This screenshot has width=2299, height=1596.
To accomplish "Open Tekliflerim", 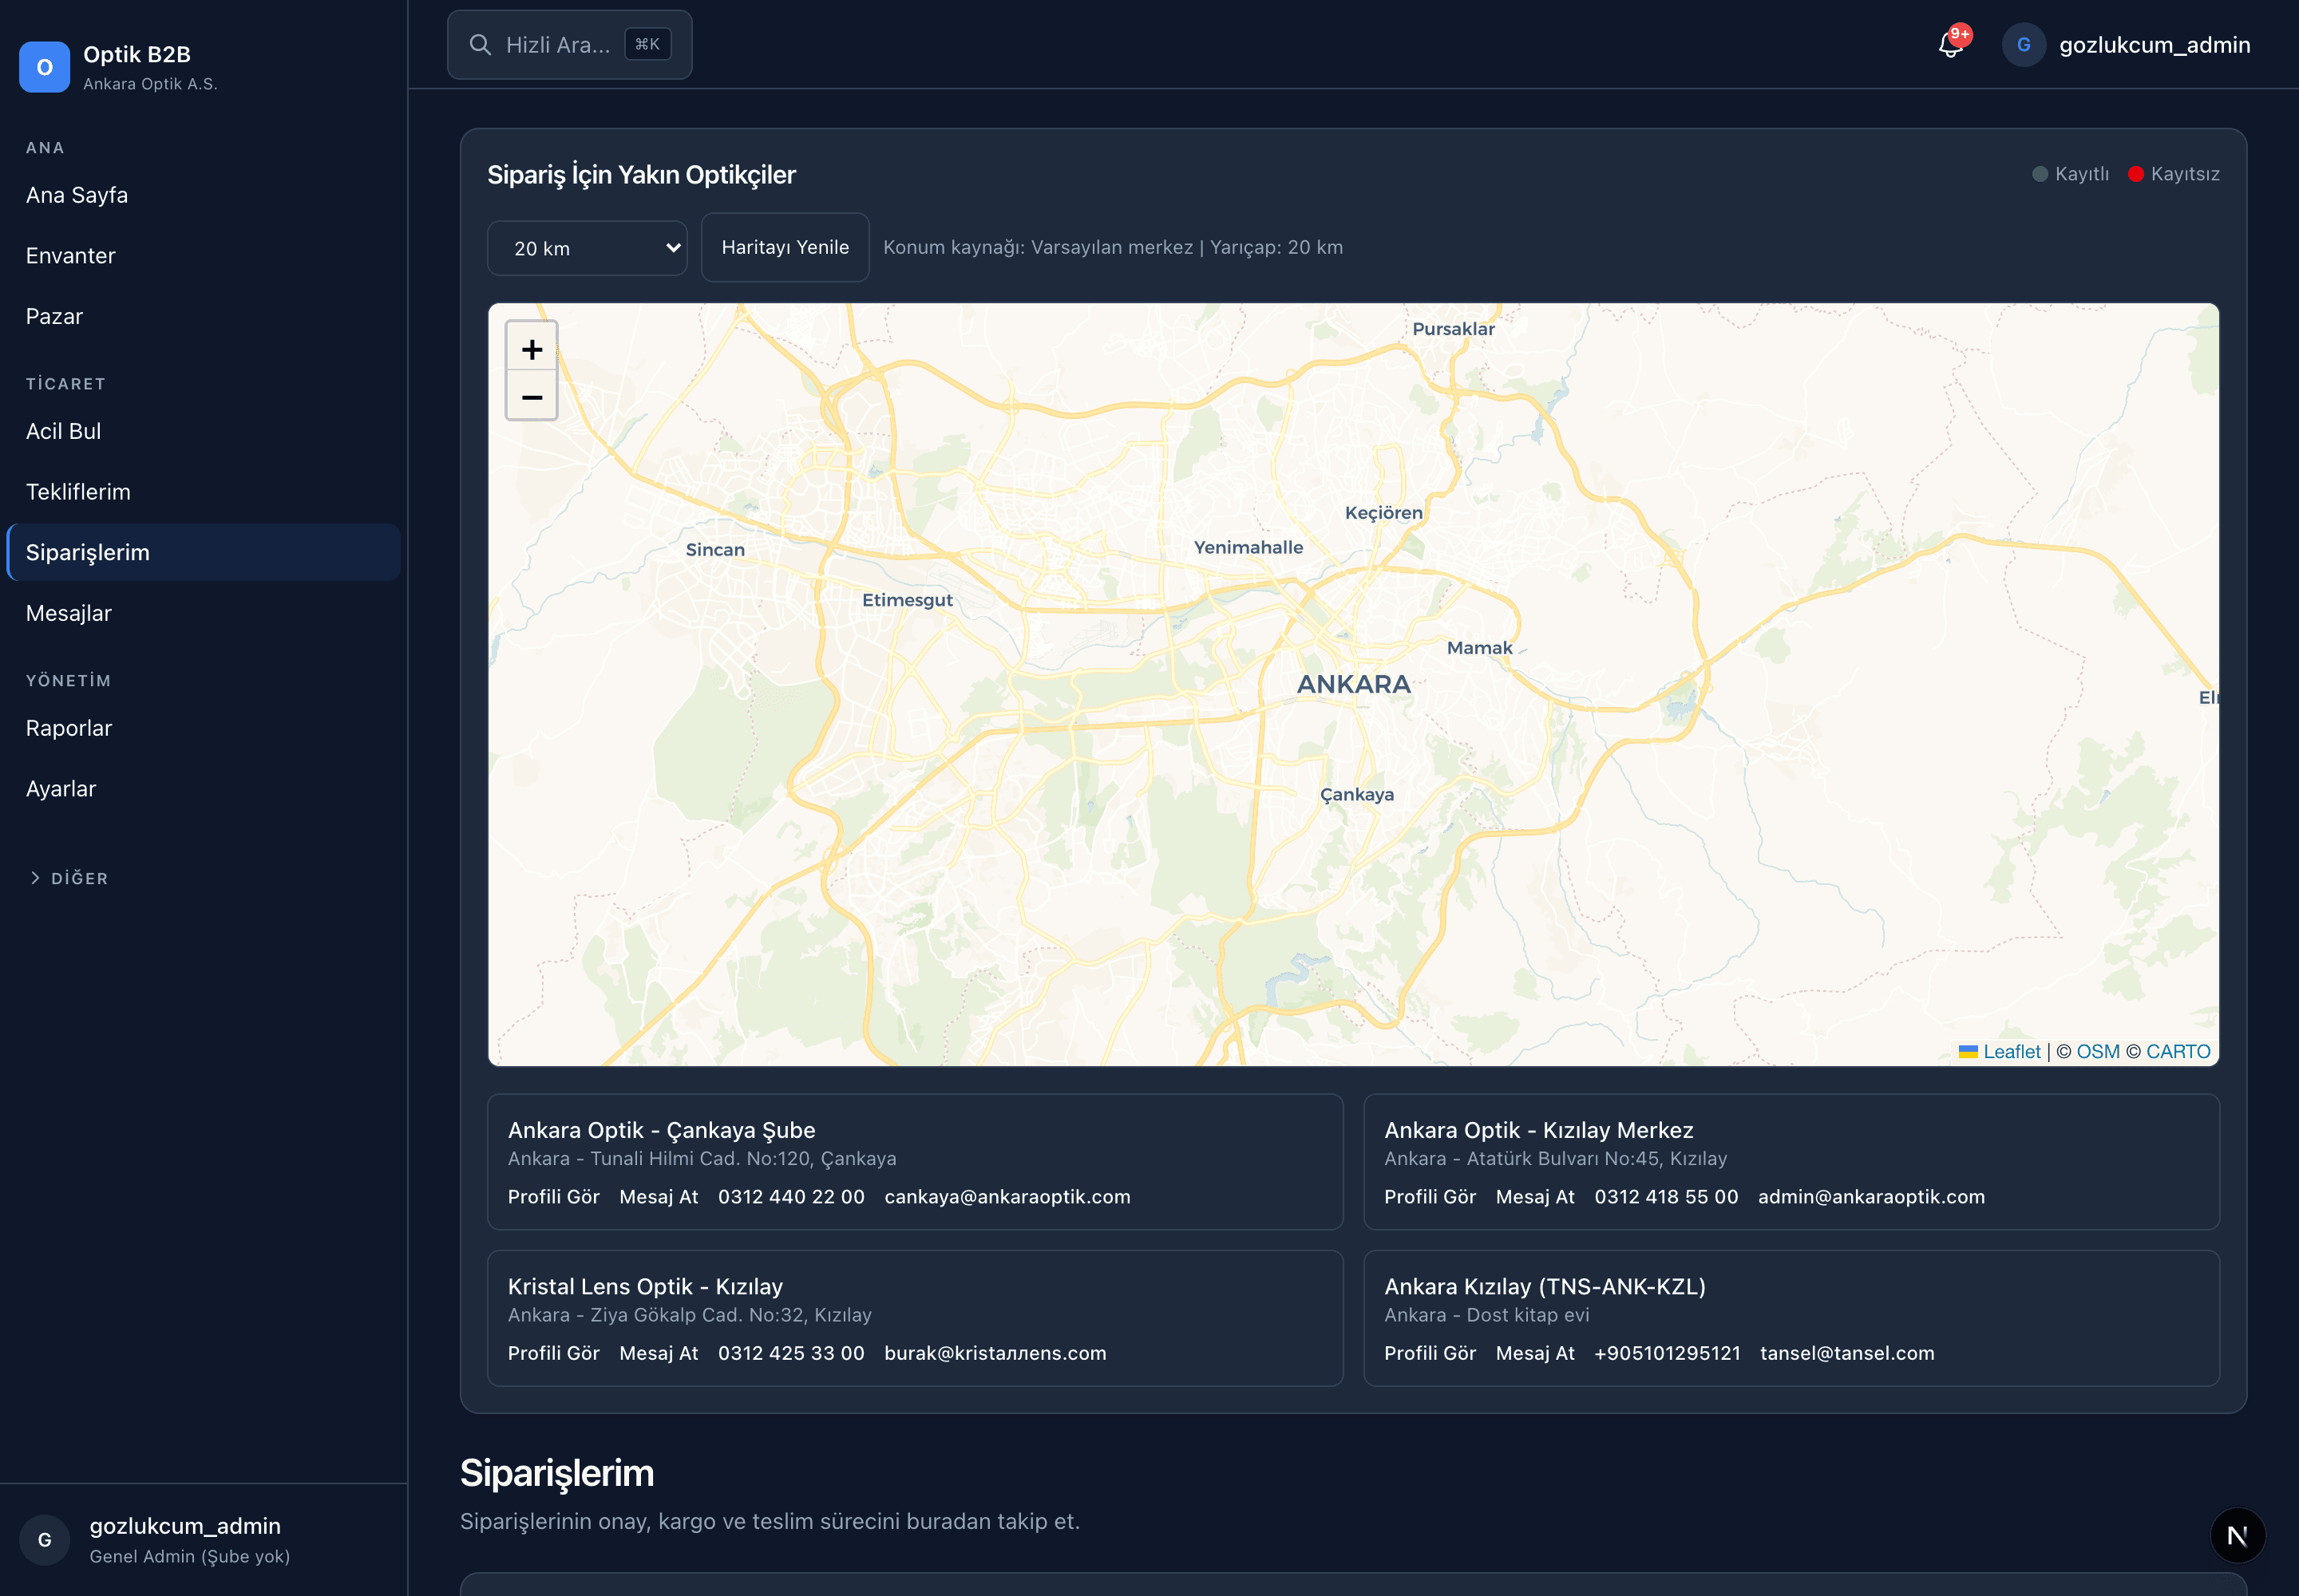I will click(x=203, y=492).
